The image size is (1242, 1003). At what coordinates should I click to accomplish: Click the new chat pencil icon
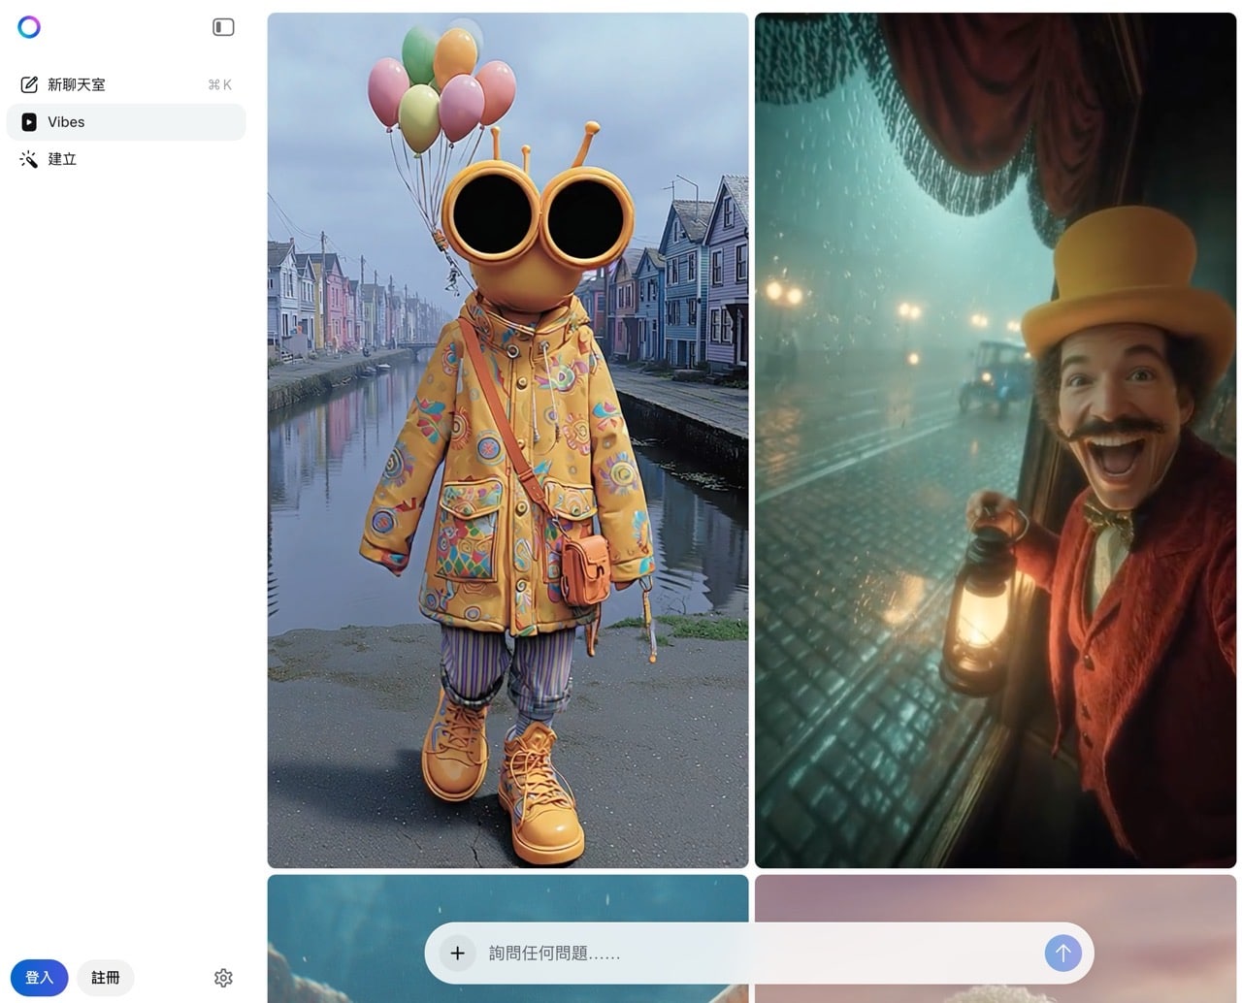click(29, 84)
